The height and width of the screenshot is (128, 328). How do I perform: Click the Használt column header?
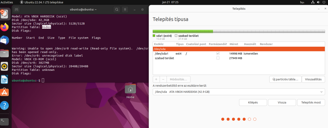pos(250,44)
